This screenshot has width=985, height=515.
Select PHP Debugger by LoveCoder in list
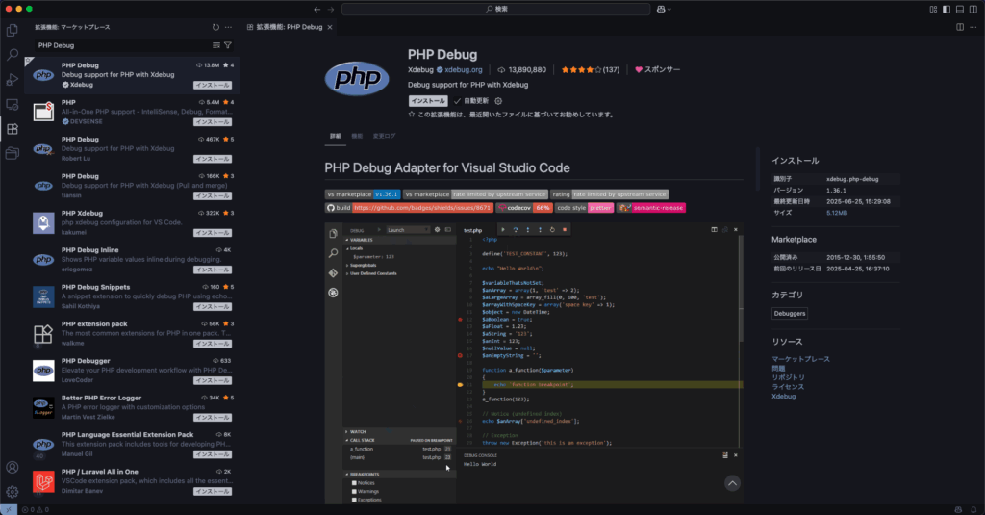132,371
